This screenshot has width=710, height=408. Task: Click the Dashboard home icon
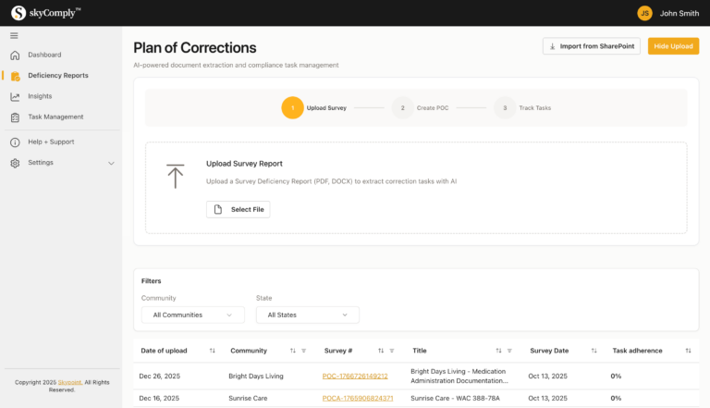[15, 55]
